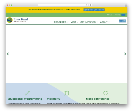This screenshot has width=133, height=112.
Task: Expand the GET INVOLVED dropdown menu
Action: tap(89, 22)
